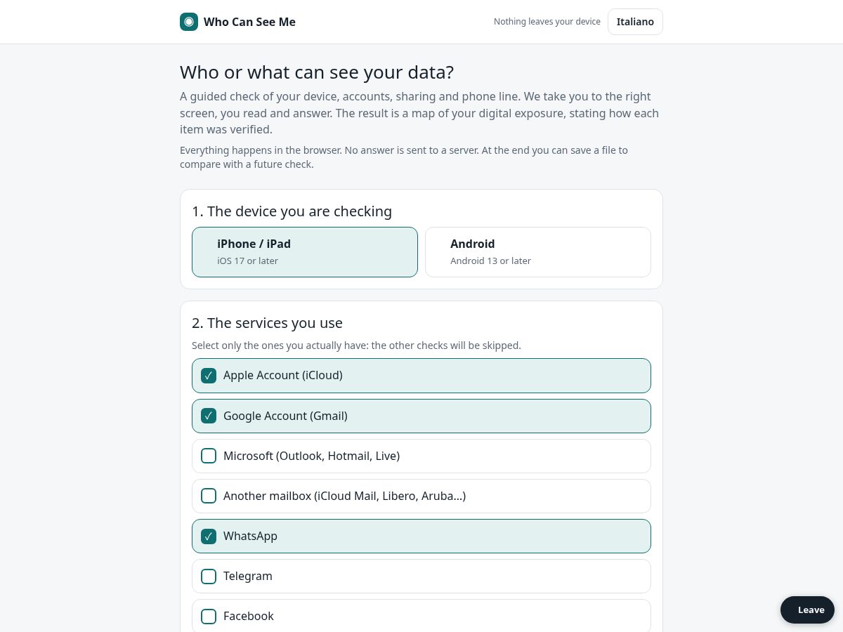The height and width of the screenshot is (632, 843).
Task: Click the Leave button
Action: (807, 610)
